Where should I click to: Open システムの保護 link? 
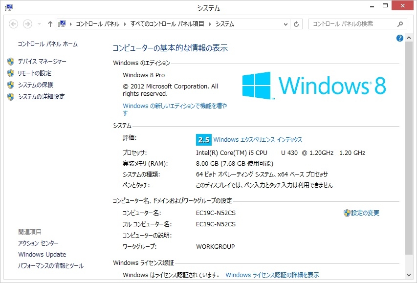(x=36, y=85)
